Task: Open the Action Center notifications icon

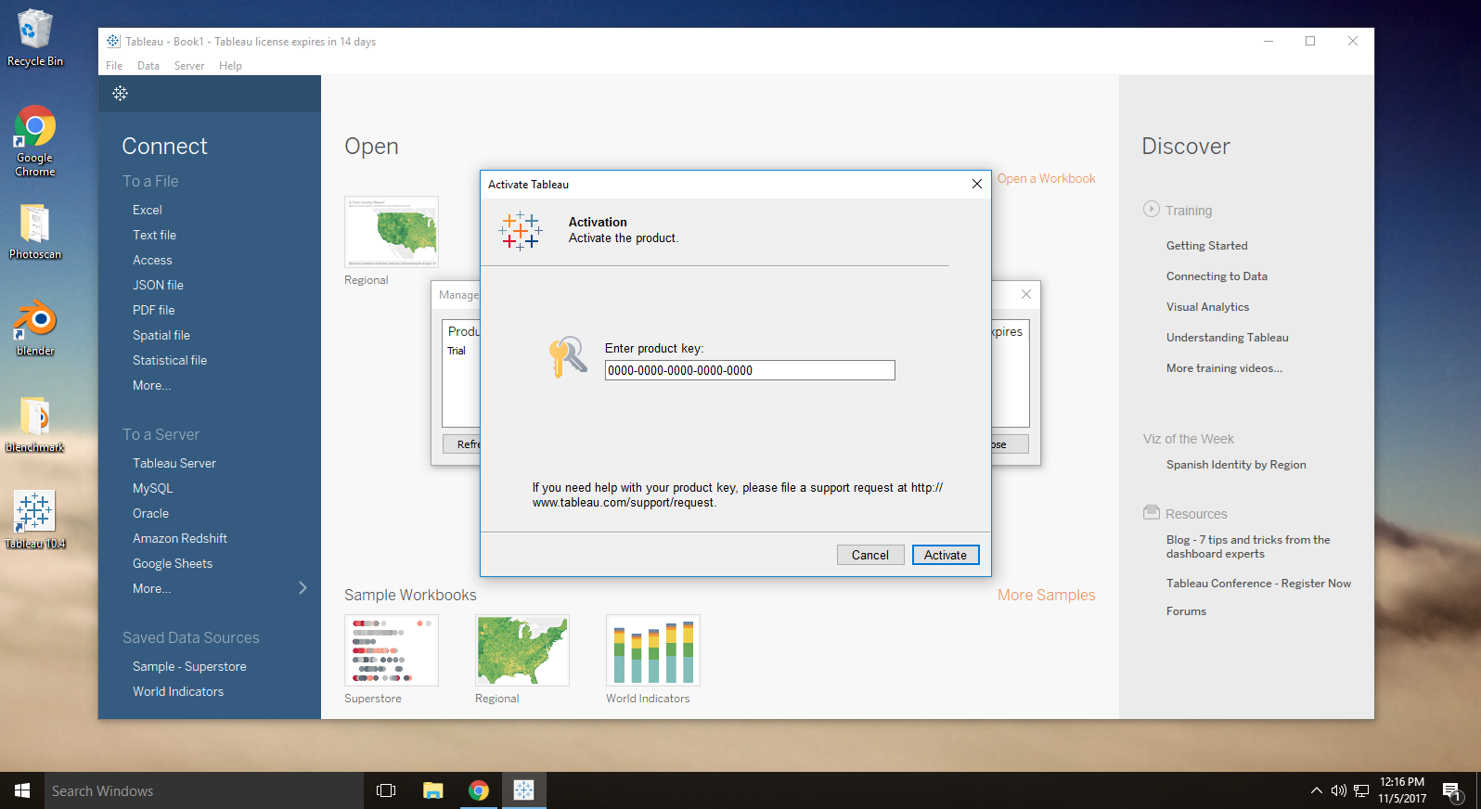Action: coord(1452,791)
